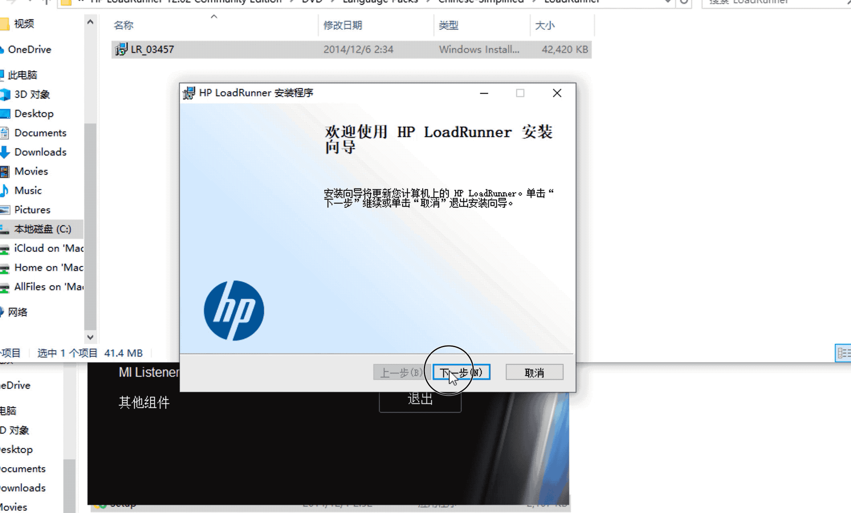Select the LR_03457 installer file
851x513 pixels.
(153, 49)
